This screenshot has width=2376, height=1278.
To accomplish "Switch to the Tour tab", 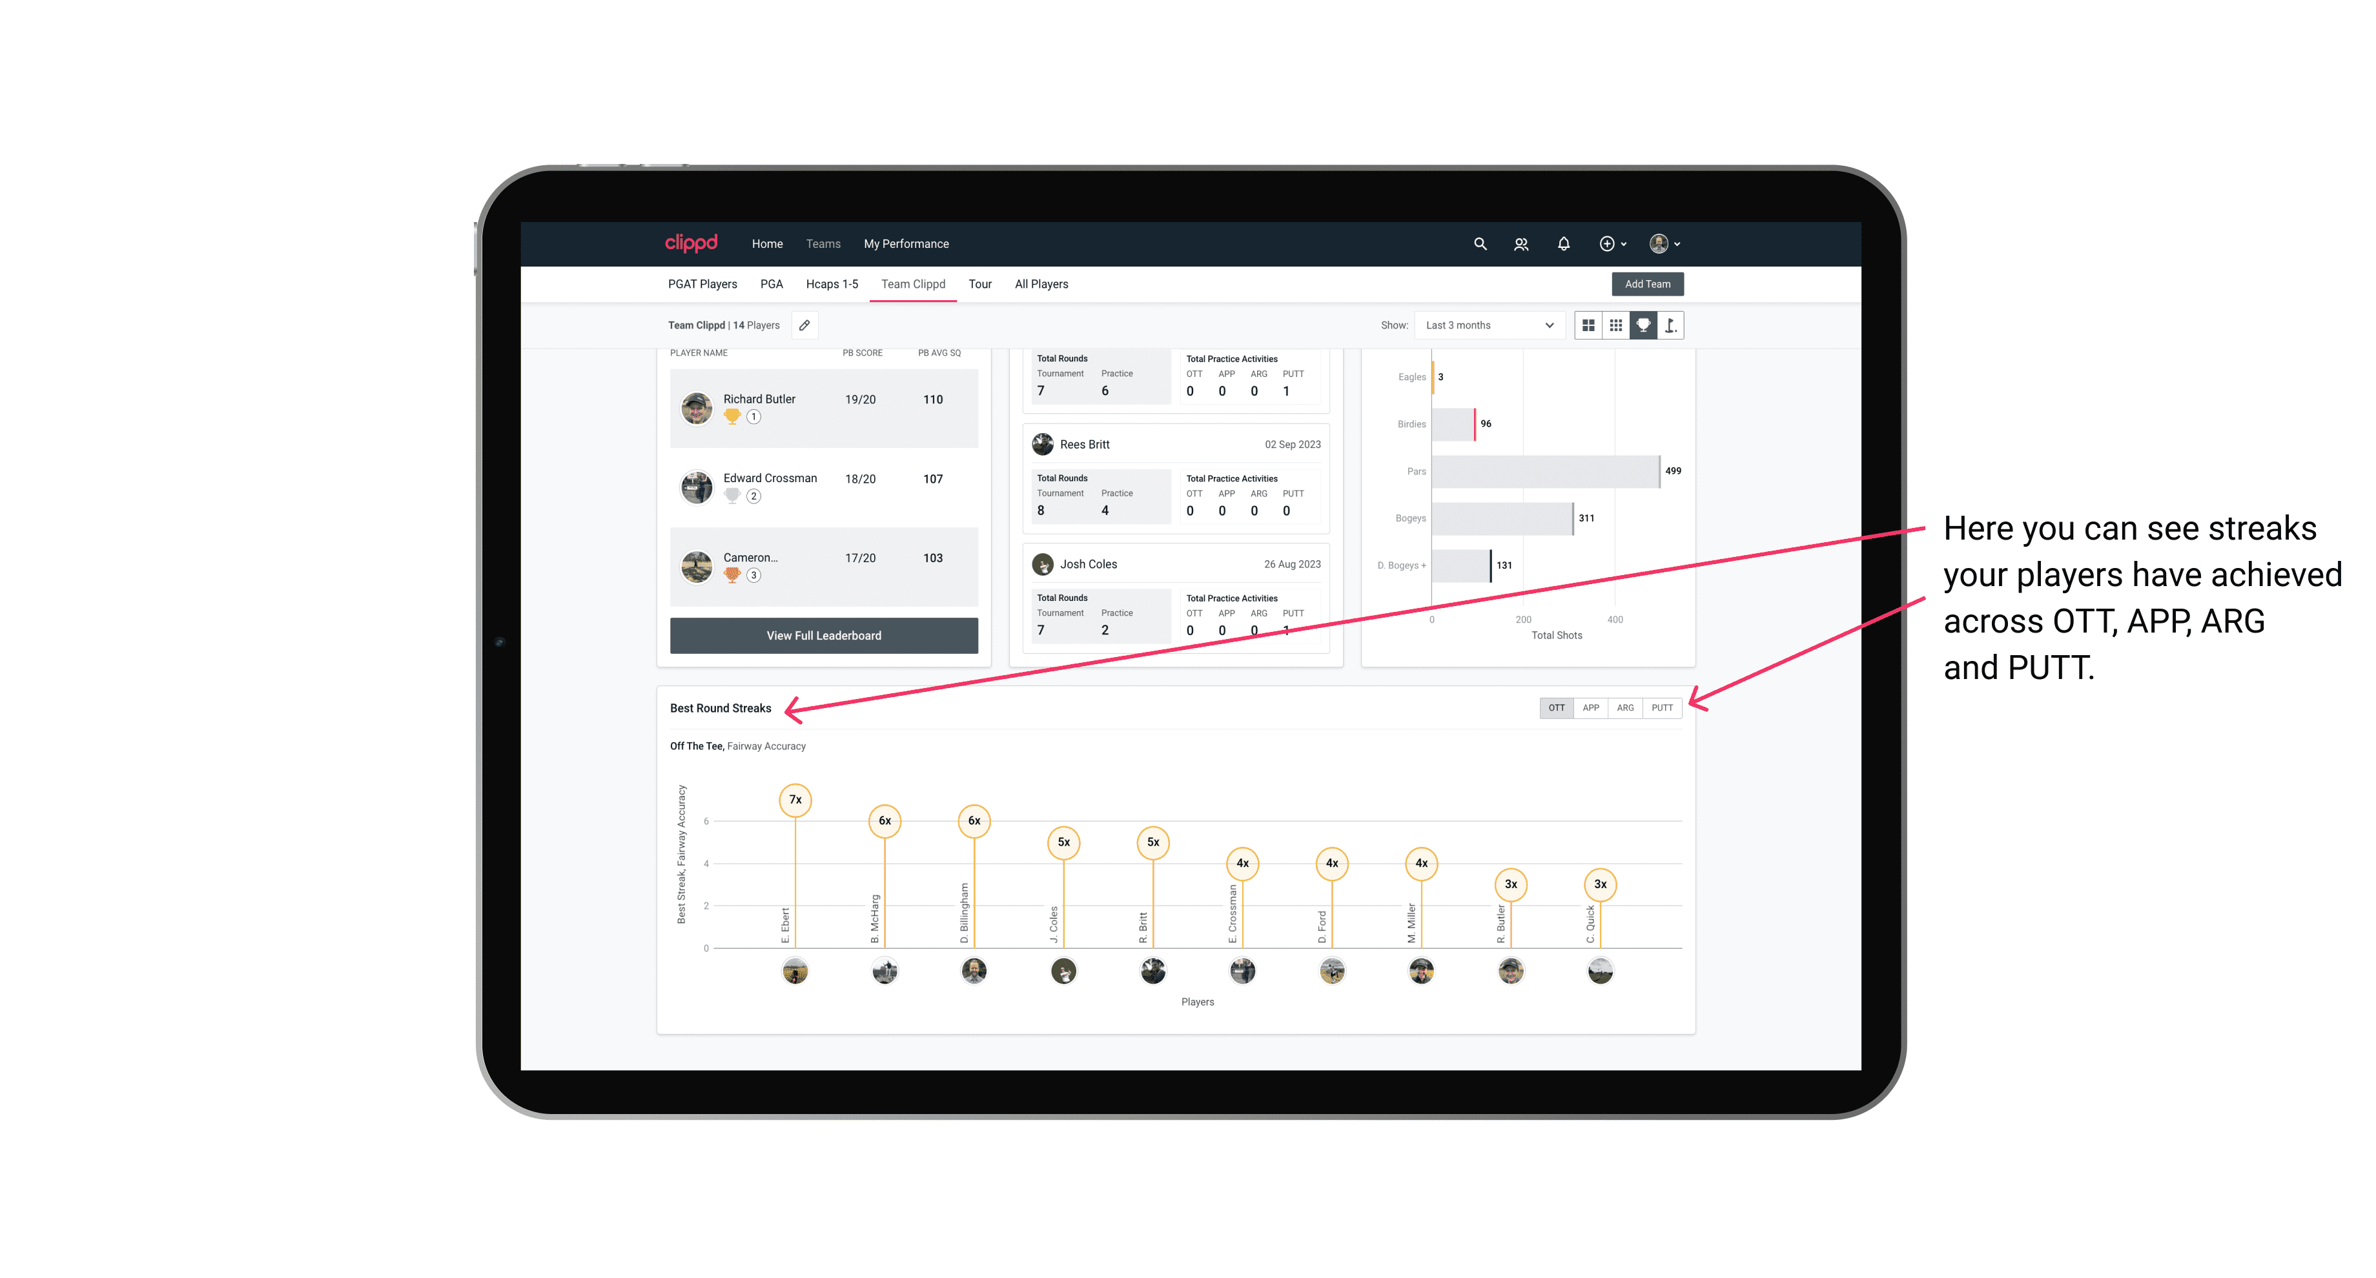I will [980, 283].
